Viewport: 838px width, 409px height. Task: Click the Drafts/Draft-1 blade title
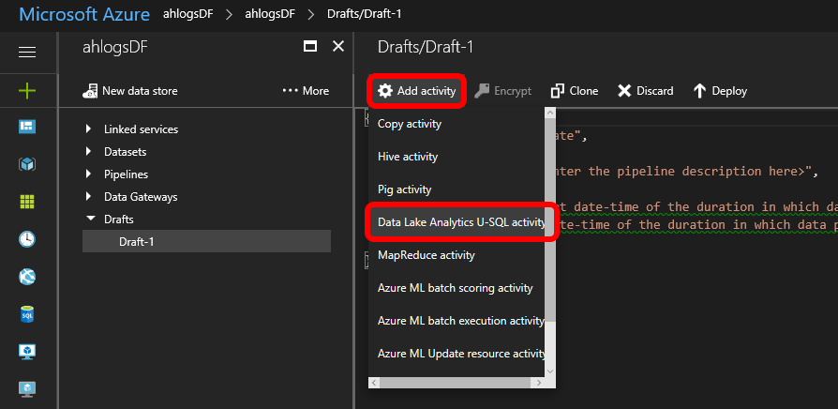click(x=426, y=47)
